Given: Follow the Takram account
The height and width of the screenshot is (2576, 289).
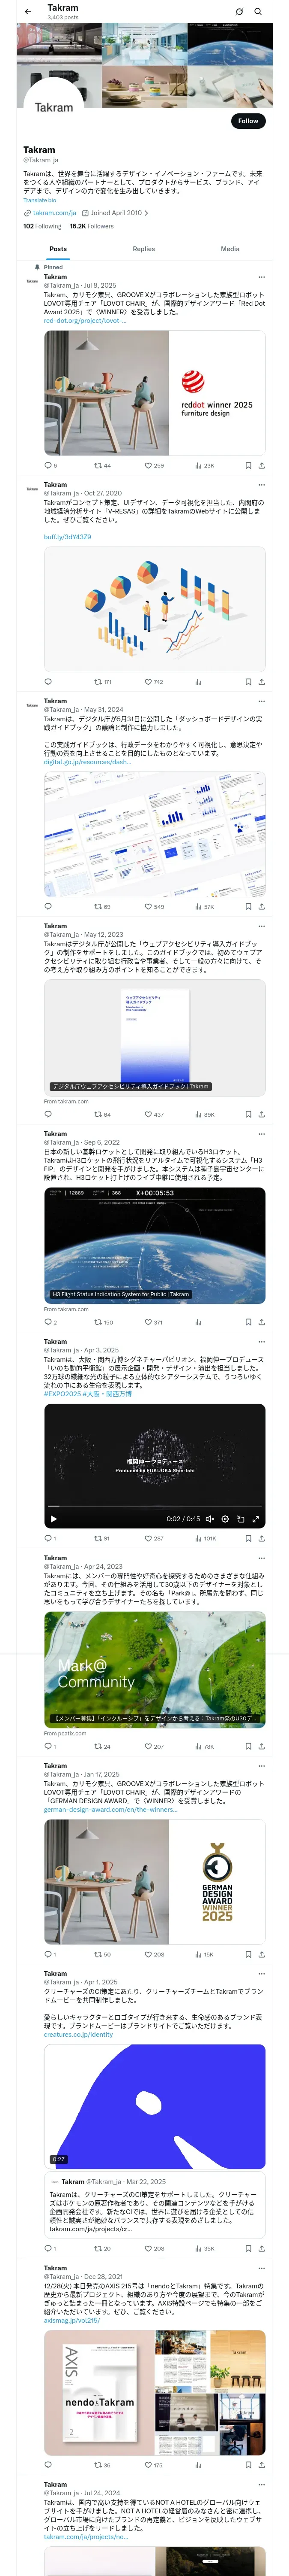Looking at the screenshot, I should tap(247, 120).
